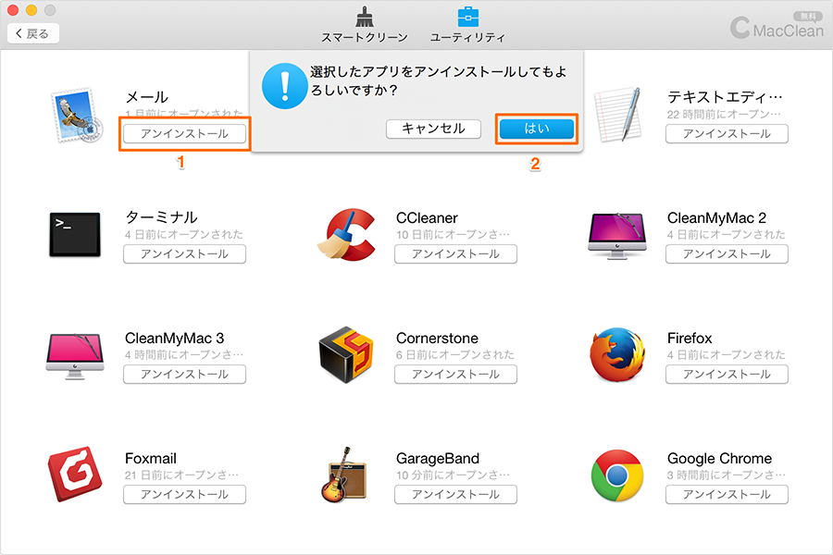Click the CCleaner app icon
The image size is (833, 555).
tap(346, 235)
